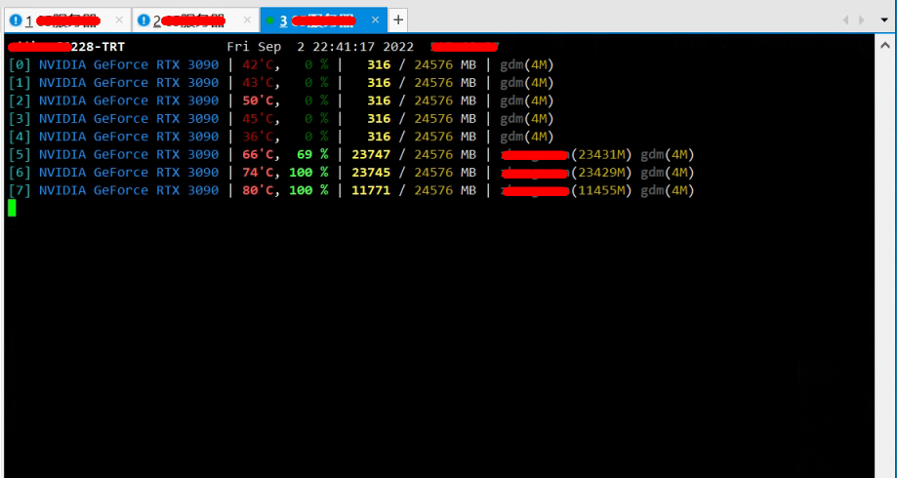Click the terminal scrollbar up arrow
Screen dimensions: 897x478
coord(884,45)
